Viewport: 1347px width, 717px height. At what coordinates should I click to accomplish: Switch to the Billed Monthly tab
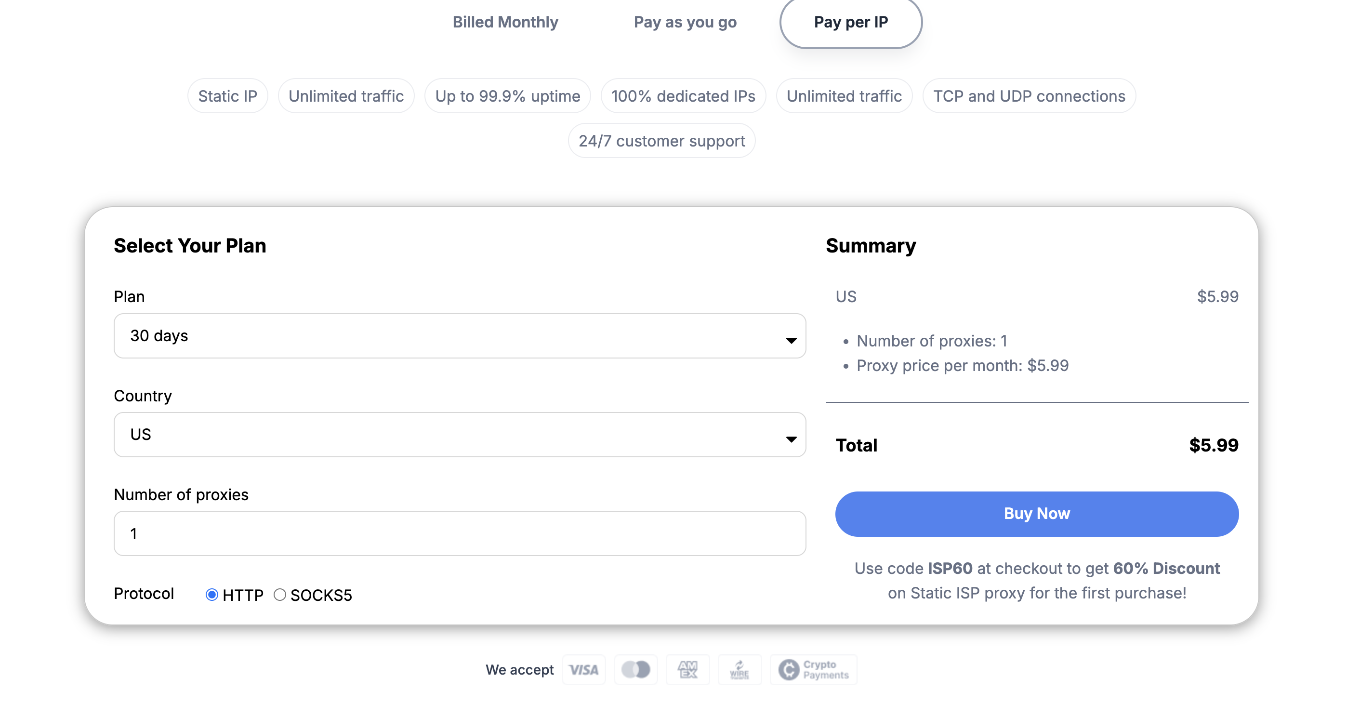(x=505, y=22)
